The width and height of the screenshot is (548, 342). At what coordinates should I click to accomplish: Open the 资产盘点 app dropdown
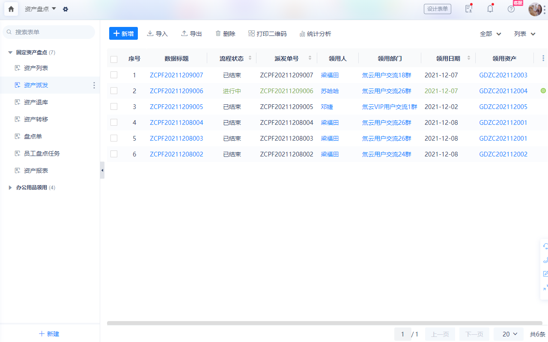point(41,9)
